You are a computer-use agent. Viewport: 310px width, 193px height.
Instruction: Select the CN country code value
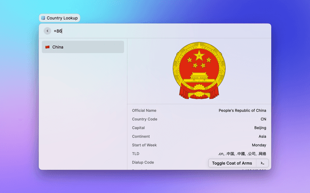click(x=263, y=119)
